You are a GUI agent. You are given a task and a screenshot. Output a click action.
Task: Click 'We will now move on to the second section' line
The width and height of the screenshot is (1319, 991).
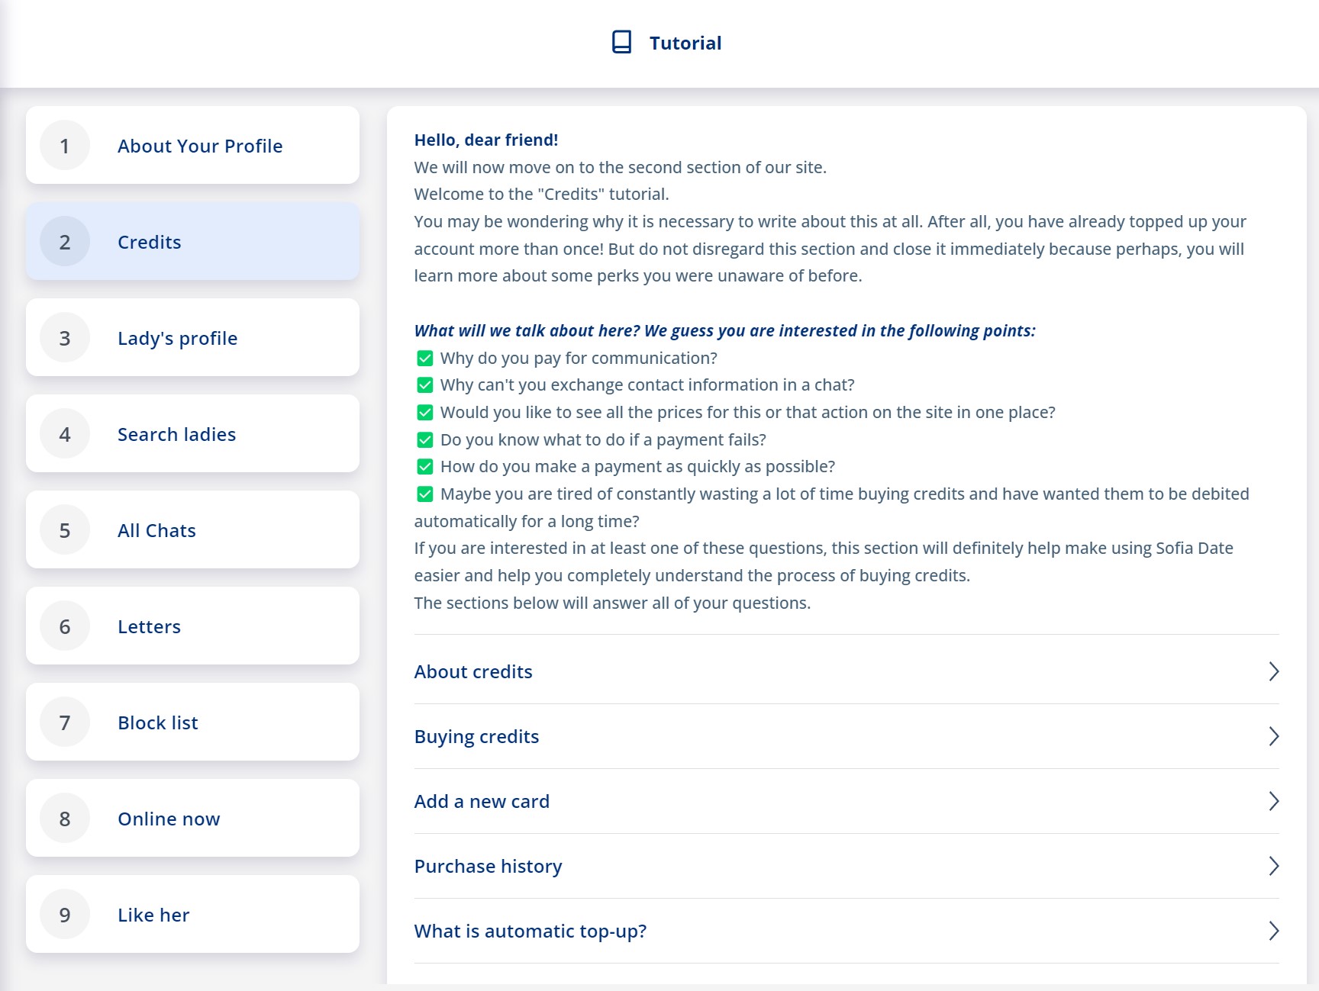click(x=621, y=167)
